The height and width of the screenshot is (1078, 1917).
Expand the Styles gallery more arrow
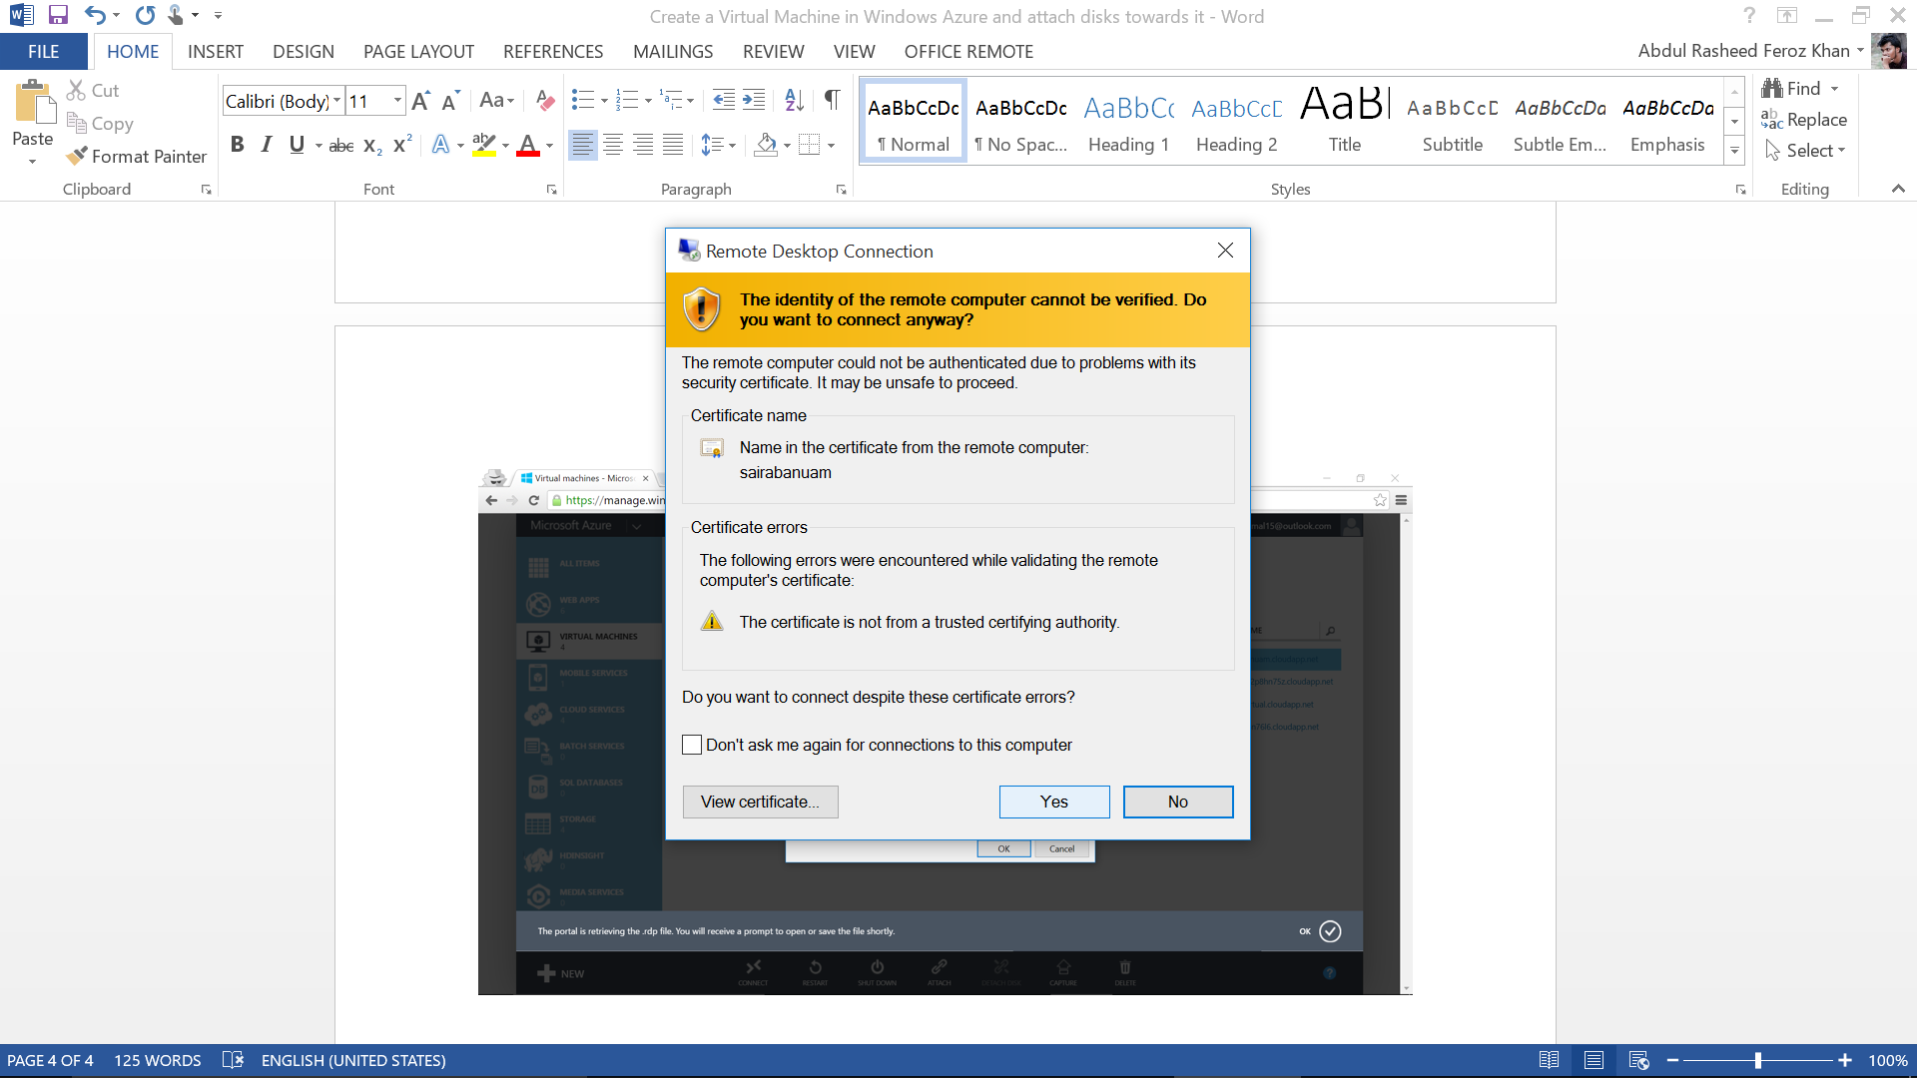[1735, 152]
